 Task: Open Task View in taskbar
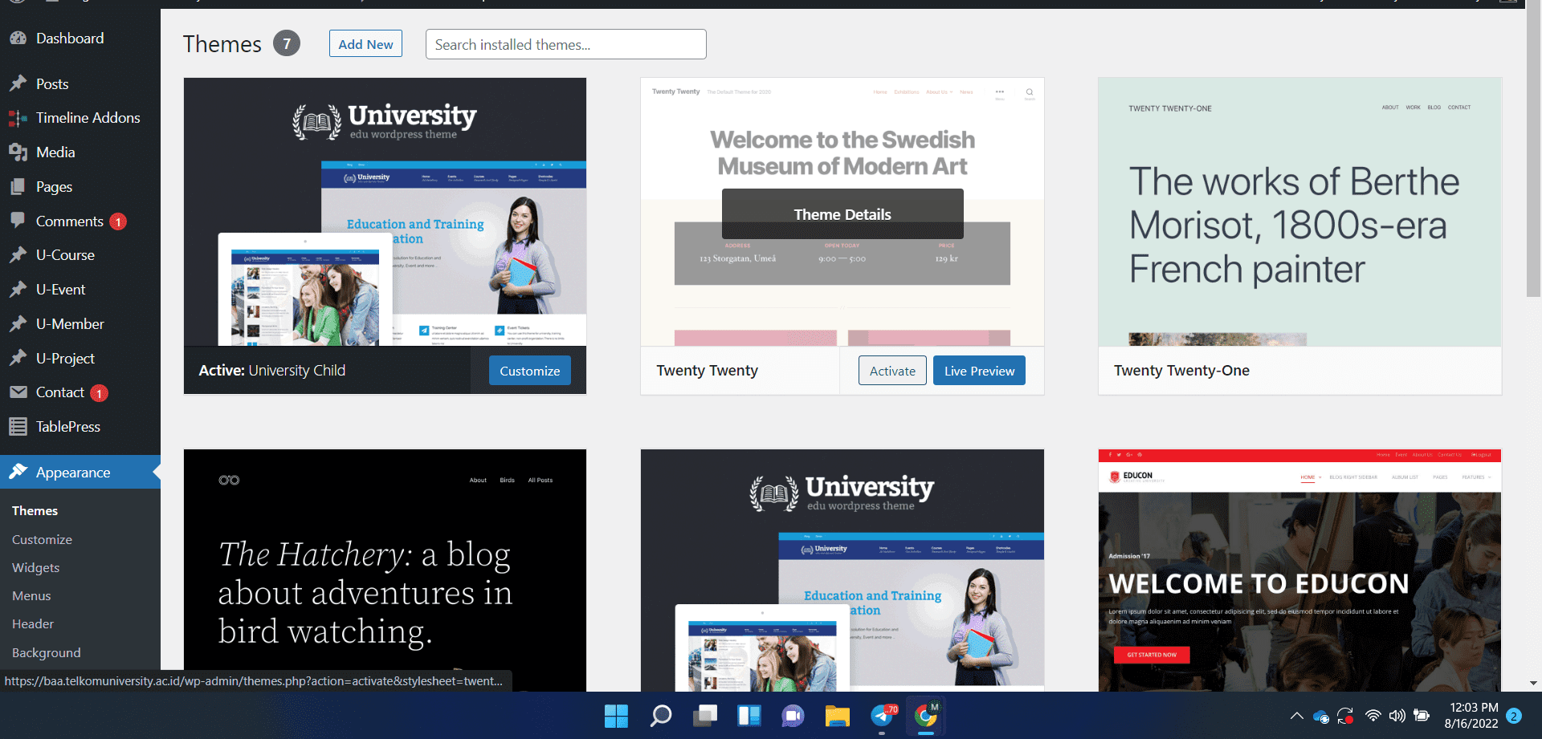[705, 716]
